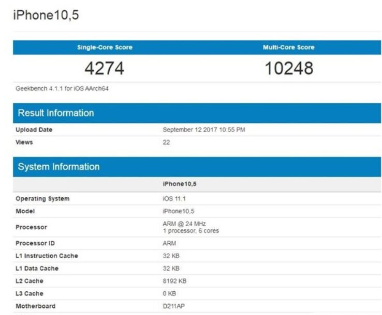Viewport: 382px width, 315px height.
Task: Click the iPhone10,5 page title
Action: (46, 15)
